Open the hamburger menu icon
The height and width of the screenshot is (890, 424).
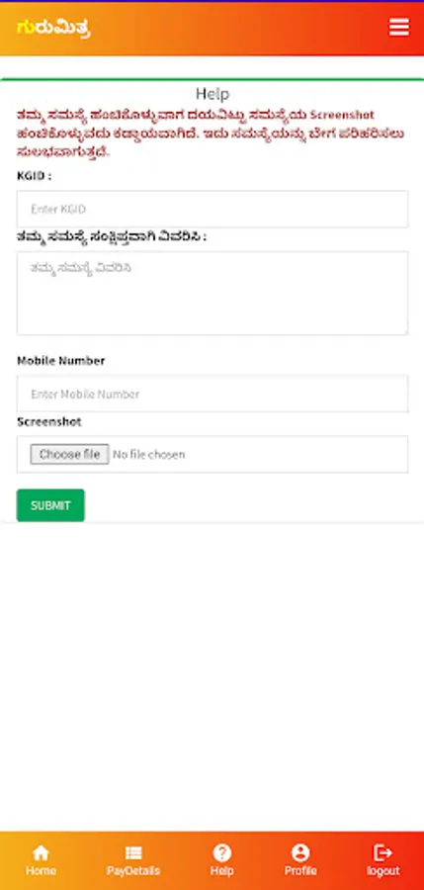(398, 27)
